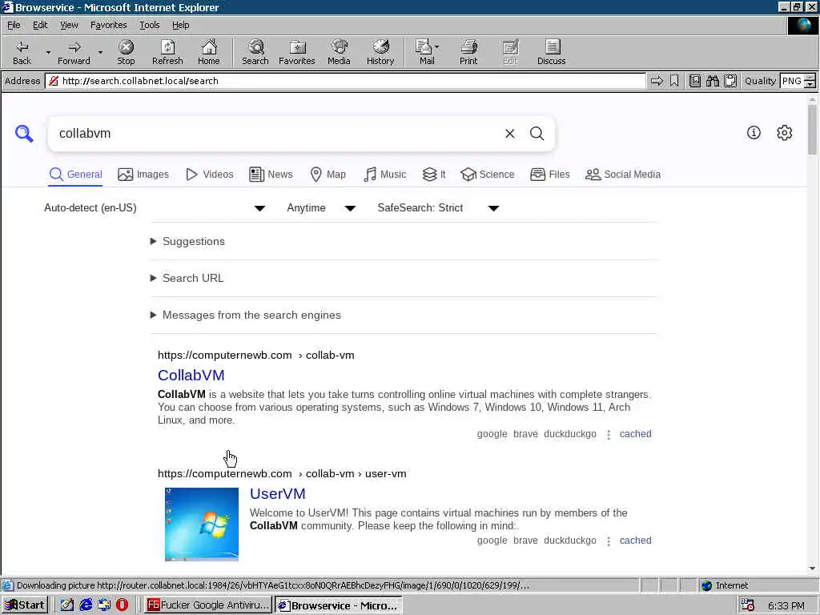Open the Discuss toolbar button

[x=551, y=52]
